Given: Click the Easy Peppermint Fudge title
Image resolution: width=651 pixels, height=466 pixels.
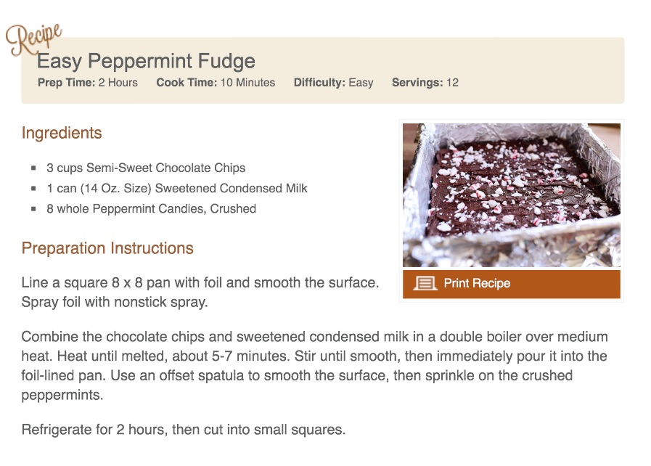Looking at the screenshot, I should [146, 61].
